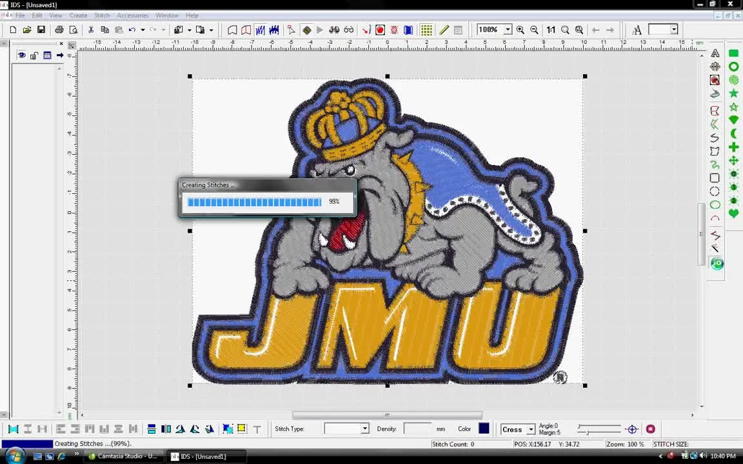
Task: Select the dotted circle outline tool
Action: [715, 191]
